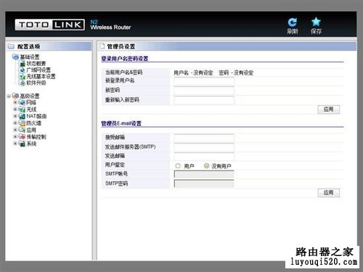
Task: Select the 用户 authentication radio button
Action: pyautogui.click(x=178, y=166)
